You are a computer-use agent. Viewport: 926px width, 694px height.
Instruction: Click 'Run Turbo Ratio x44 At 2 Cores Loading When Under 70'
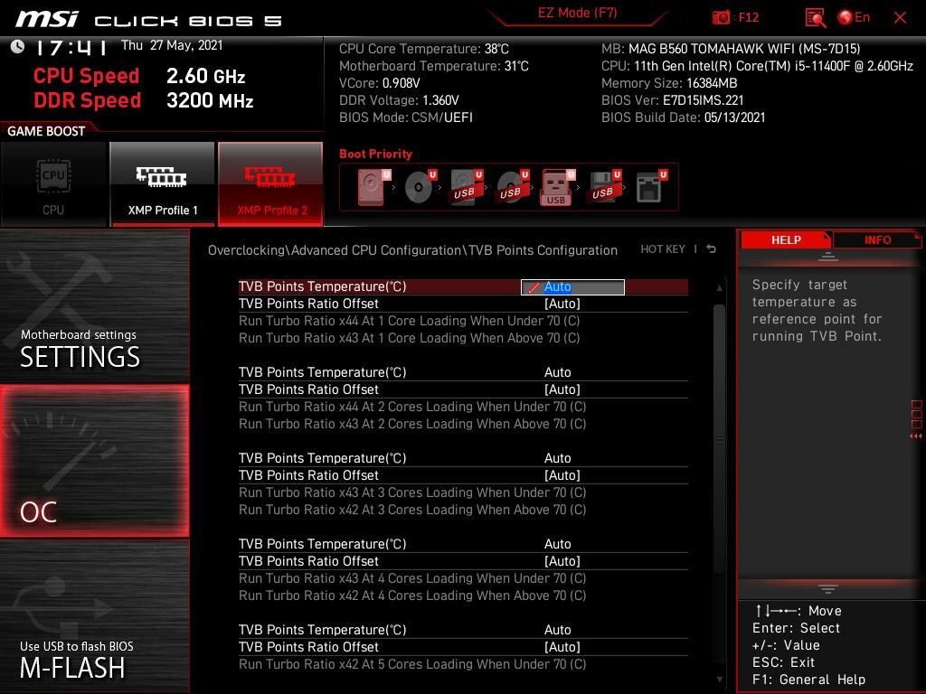[412, 407]
